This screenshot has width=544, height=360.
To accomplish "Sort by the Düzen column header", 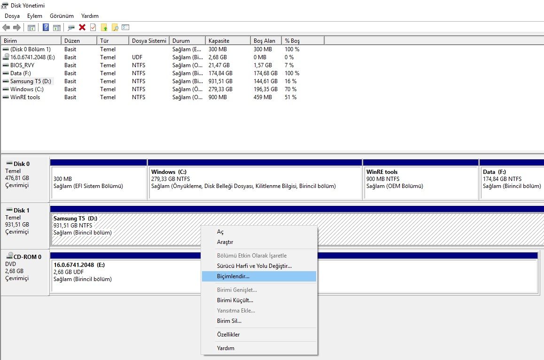I will (79, 40).
